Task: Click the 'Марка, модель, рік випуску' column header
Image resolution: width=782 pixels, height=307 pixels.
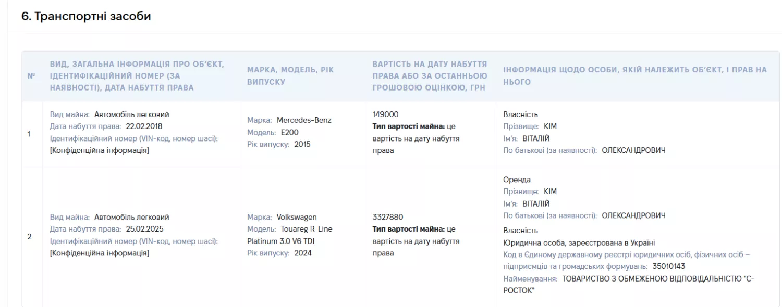Action: click(x=290, y=76)
